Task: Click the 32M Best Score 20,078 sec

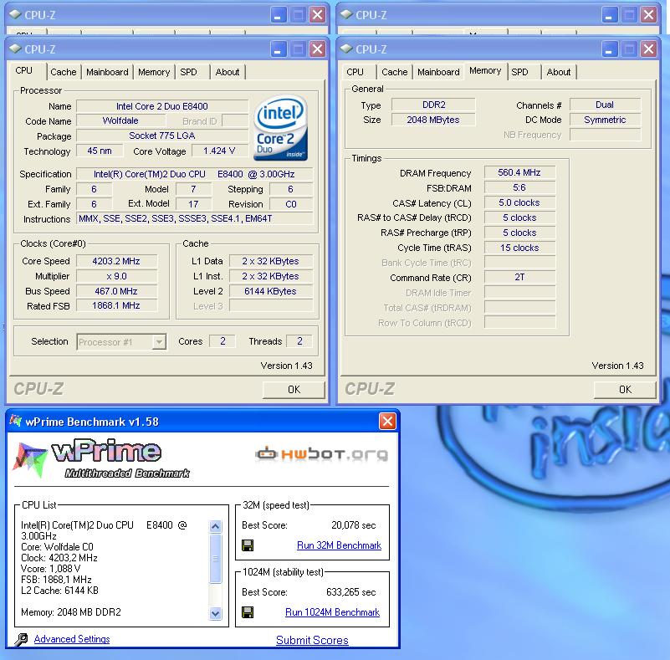Action: tap(353, 525)
